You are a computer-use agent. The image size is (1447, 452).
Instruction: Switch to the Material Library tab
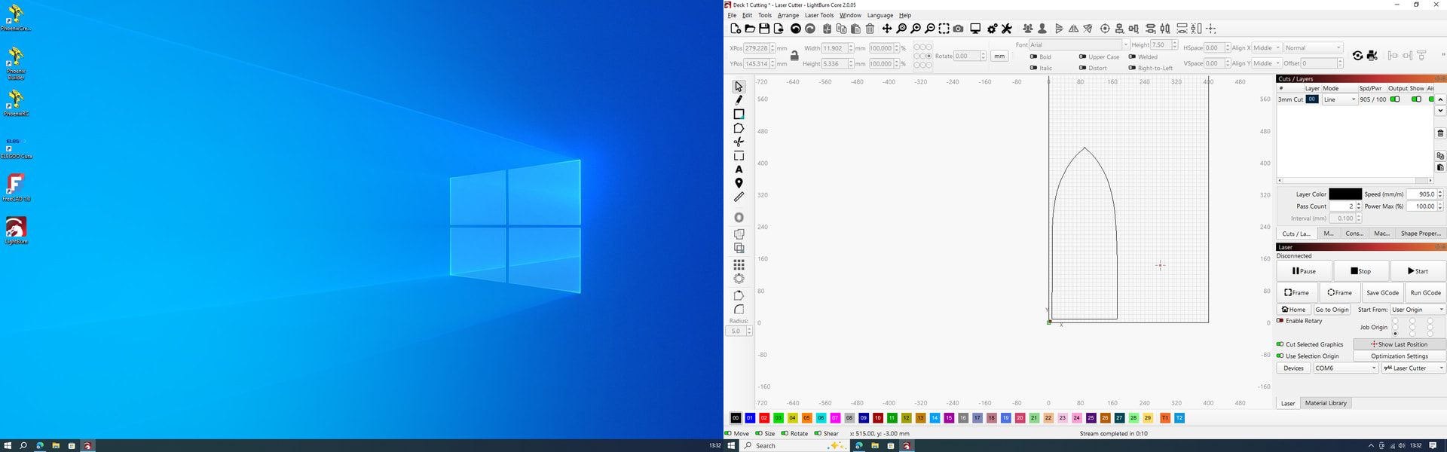(x=1326, y=403)
